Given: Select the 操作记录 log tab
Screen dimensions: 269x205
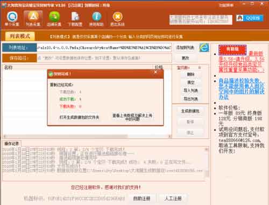Looking at the screenshot, I should coord(12,143).
